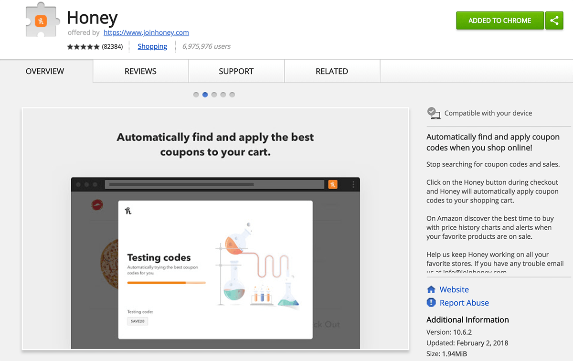Image resolution: width=573 pixels, height=361 pixels.
Task: Open the joinhoney.com link
Action: point(146,32)
